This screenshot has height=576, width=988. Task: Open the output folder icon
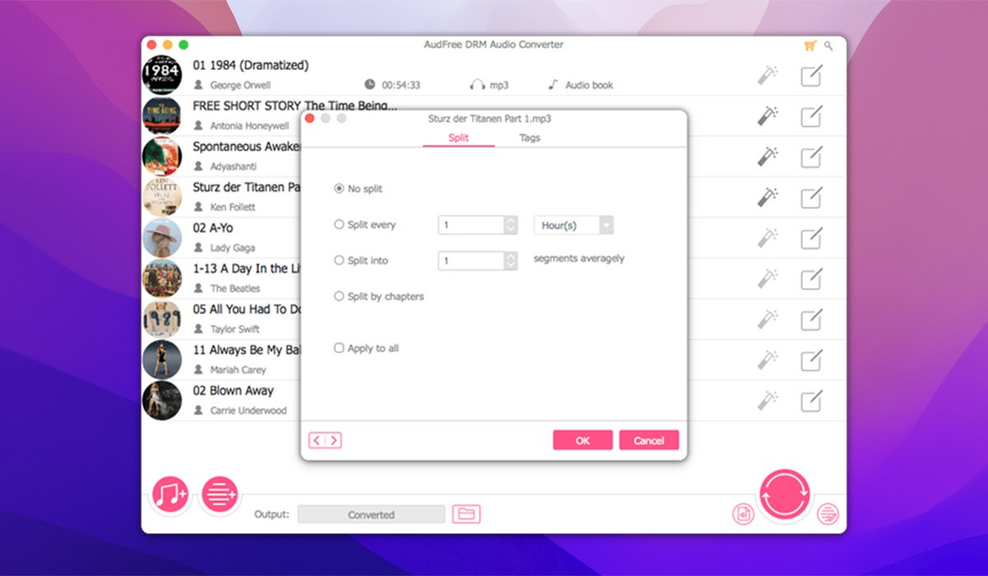pos(466,514)
